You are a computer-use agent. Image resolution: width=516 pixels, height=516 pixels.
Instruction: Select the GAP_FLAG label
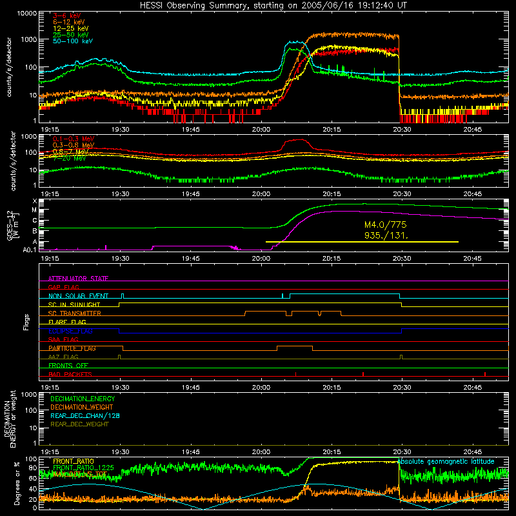[x=63, y=287]
